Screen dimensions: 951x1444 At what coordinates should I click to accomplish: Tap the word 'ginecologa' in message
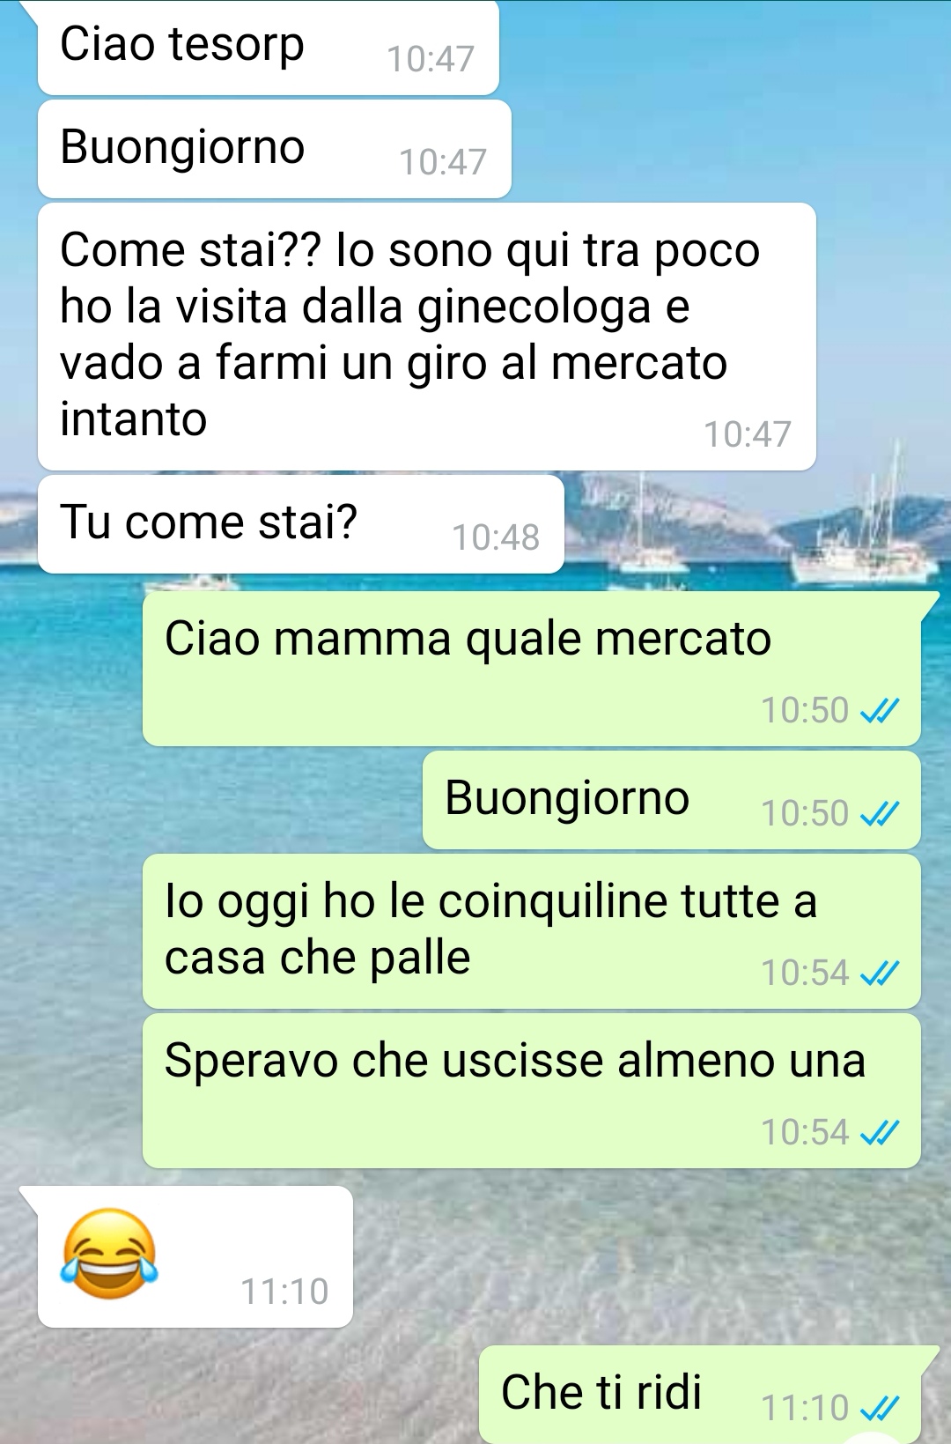click(x=534, y=308)
